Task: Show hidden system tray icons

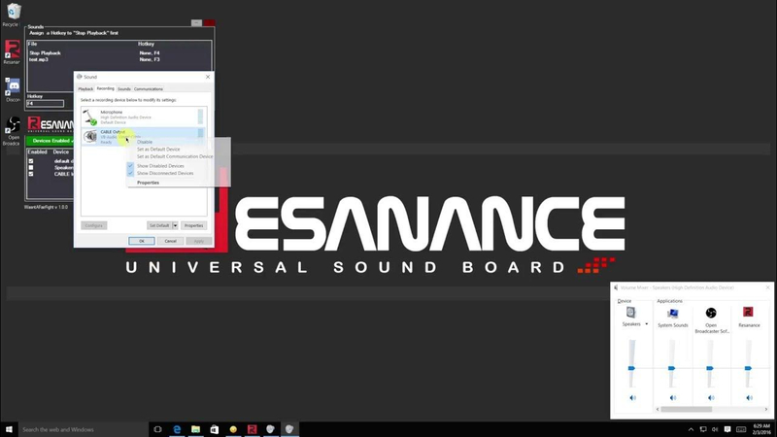Action: (691, 429)
